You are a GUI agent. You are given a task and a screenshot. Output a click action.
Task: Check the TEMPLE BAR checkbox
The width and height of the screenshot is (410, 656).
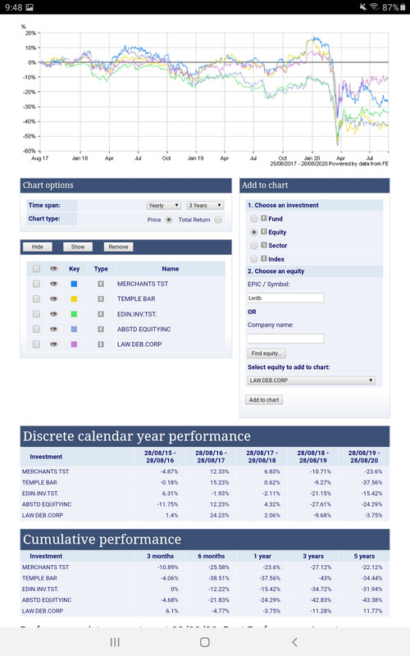[x=36, y=298]
